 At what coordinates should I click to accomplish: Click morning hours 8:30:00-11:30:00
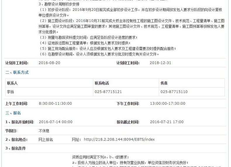click(55, 104)
